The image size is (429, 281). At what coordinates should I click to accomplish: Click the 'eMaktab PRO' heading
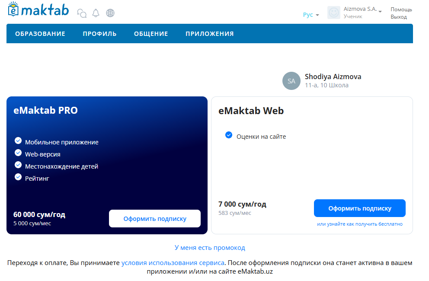pyautogui.click(x=46, y=110)
